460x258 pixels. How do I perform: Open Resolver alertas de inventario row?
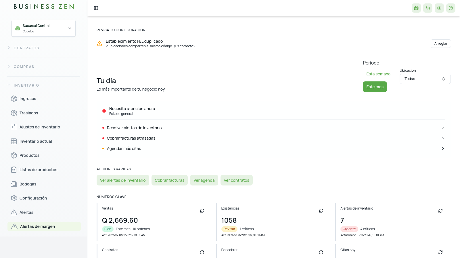coord(273,128)
